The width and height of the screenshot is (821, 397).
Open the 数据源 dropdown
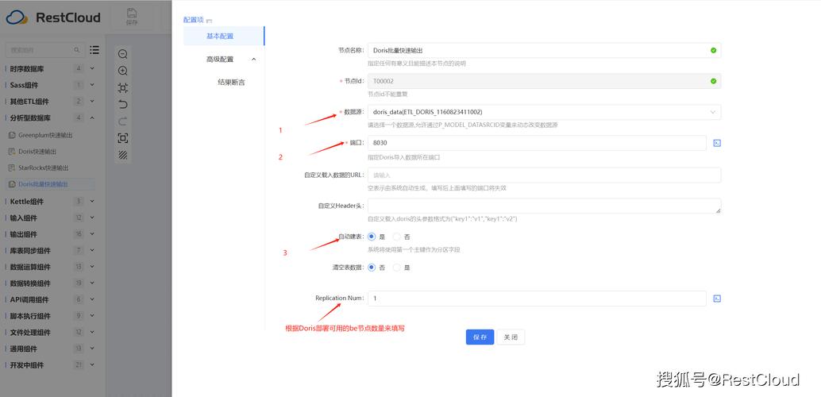tap(544, 112)
